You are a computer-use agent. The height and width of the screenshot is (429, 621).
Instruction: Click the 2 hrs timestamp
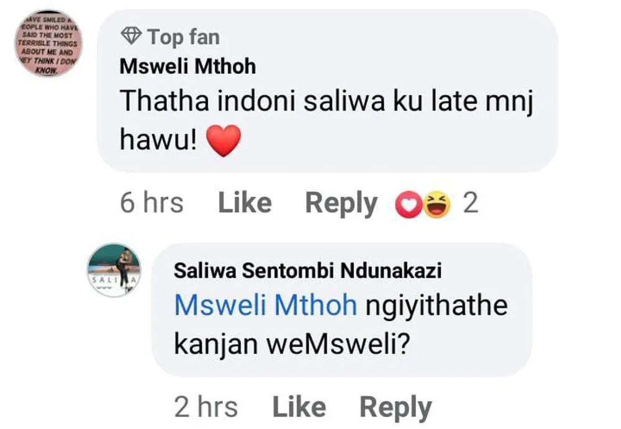point(206,407)
